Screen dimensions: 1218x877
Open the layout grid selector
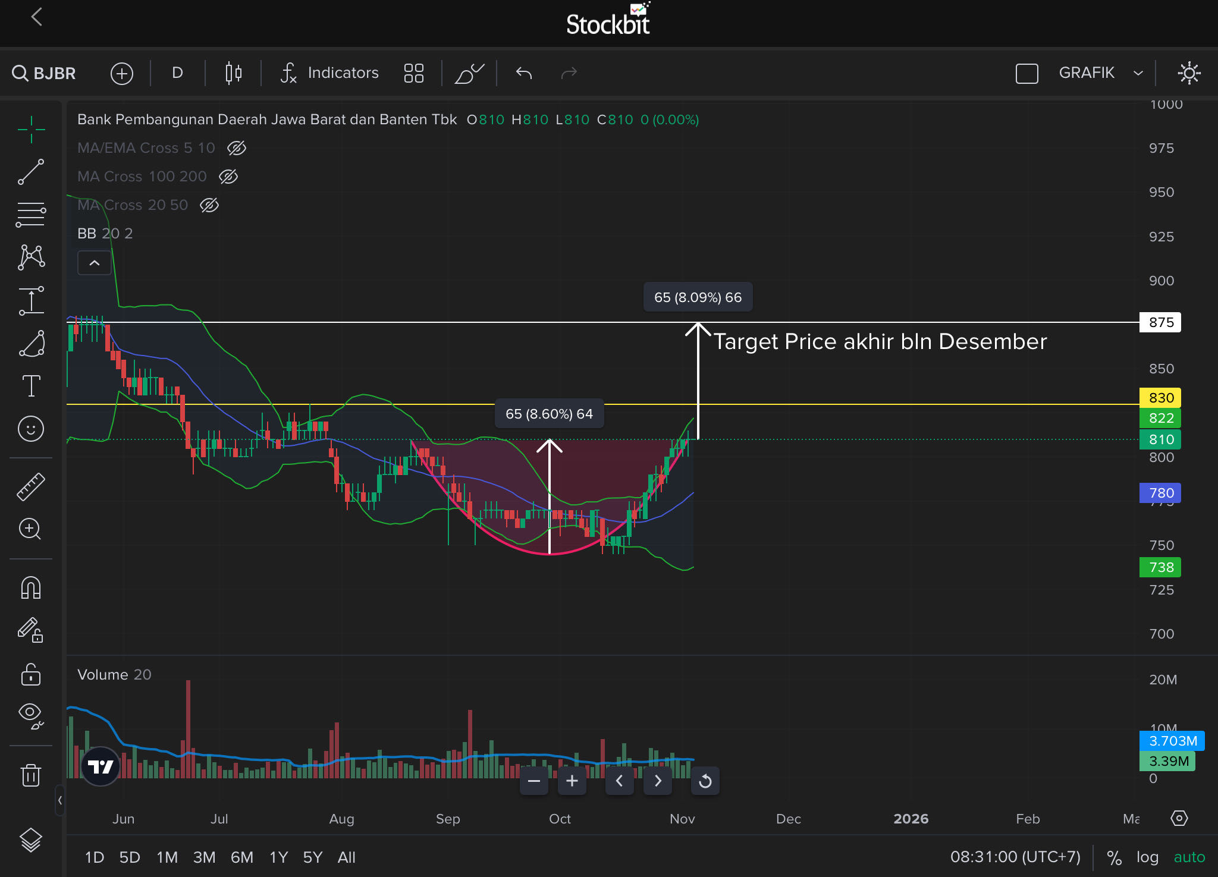(413, 73)
